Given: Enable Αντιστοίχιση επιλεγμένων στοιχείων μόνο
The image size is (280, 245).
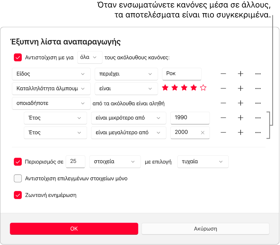Looking at the screenshot, I should 18,178.
